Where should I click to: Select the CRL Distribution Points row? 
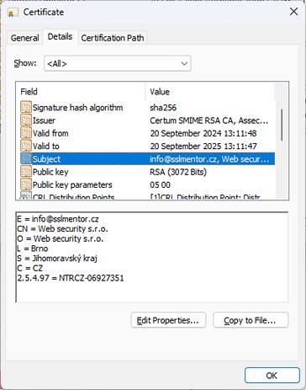point(145,196)
